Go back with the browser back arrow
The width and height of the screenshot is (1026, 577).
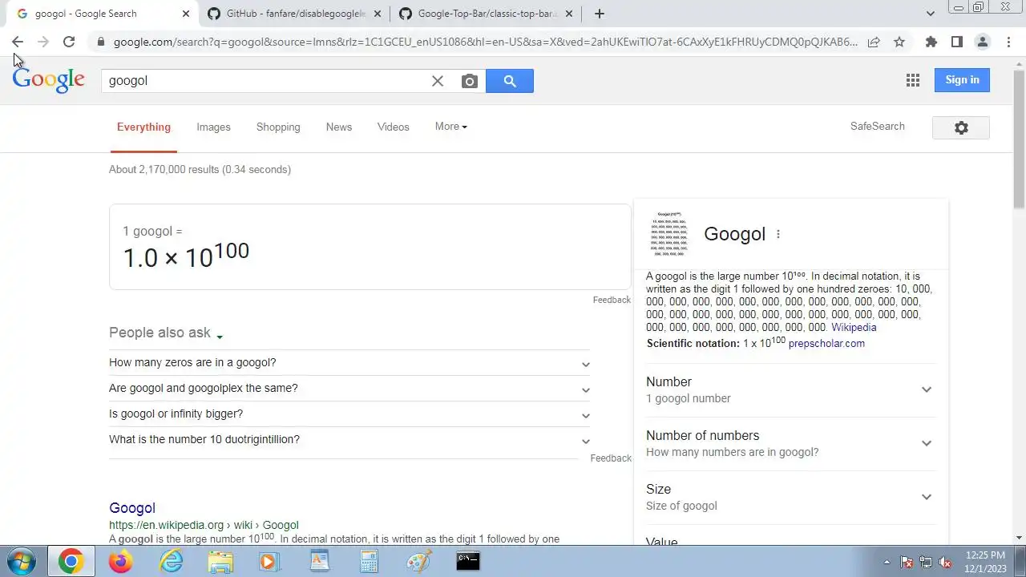[x=18, y=42]
